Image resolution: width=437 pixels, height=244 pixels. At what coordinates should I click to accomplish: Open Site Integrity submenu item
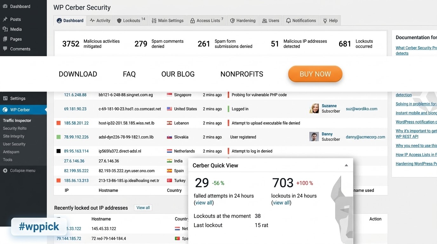[14, 136]
